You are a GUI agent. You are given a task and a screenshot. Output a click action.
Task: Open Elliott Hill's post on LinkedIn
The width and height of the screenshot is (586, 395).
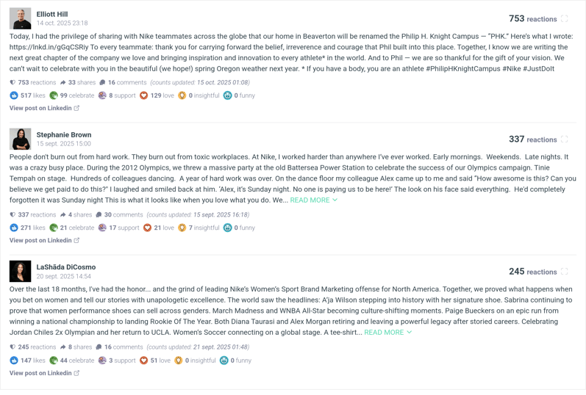[44, 108]
